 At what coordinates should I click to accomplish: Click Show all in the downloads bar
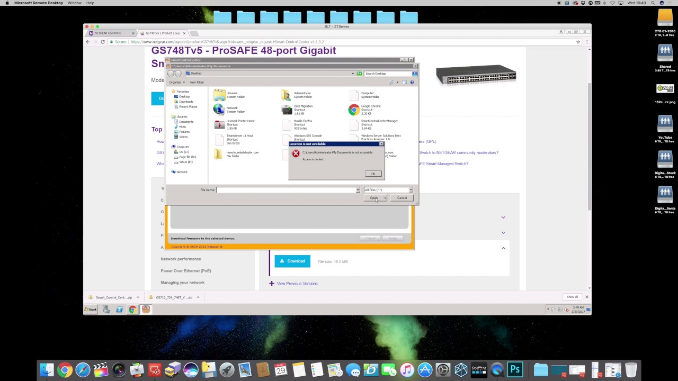click(573, 297)
